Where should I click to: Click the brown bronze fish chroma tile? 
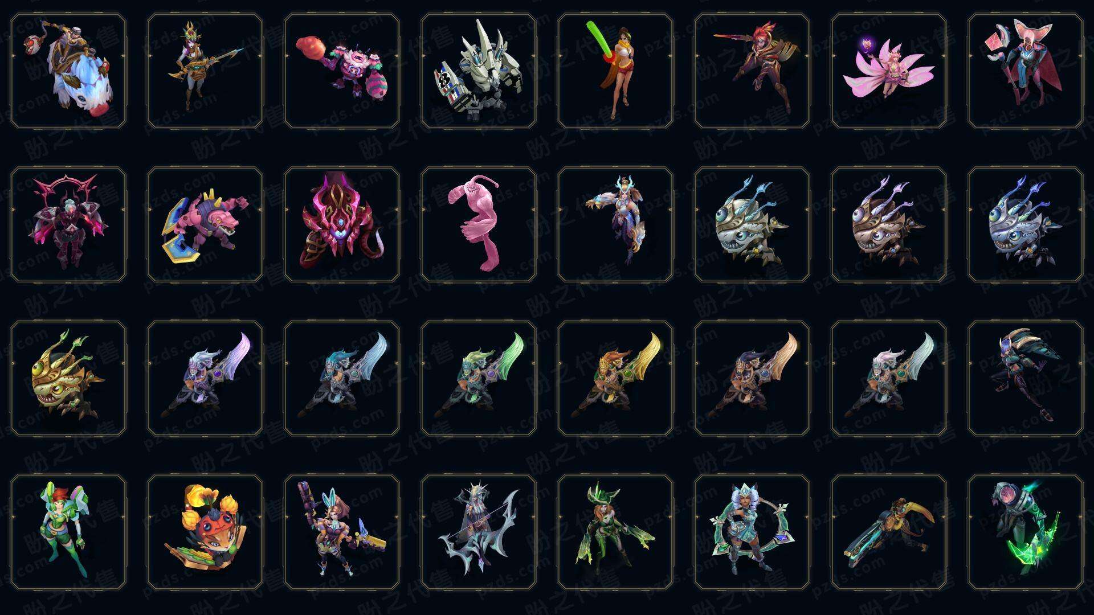pos(889,224)
